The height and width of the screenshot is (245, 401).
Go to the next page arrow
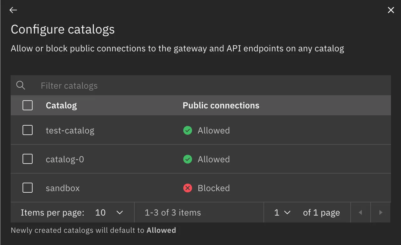(x=381, y=212)
